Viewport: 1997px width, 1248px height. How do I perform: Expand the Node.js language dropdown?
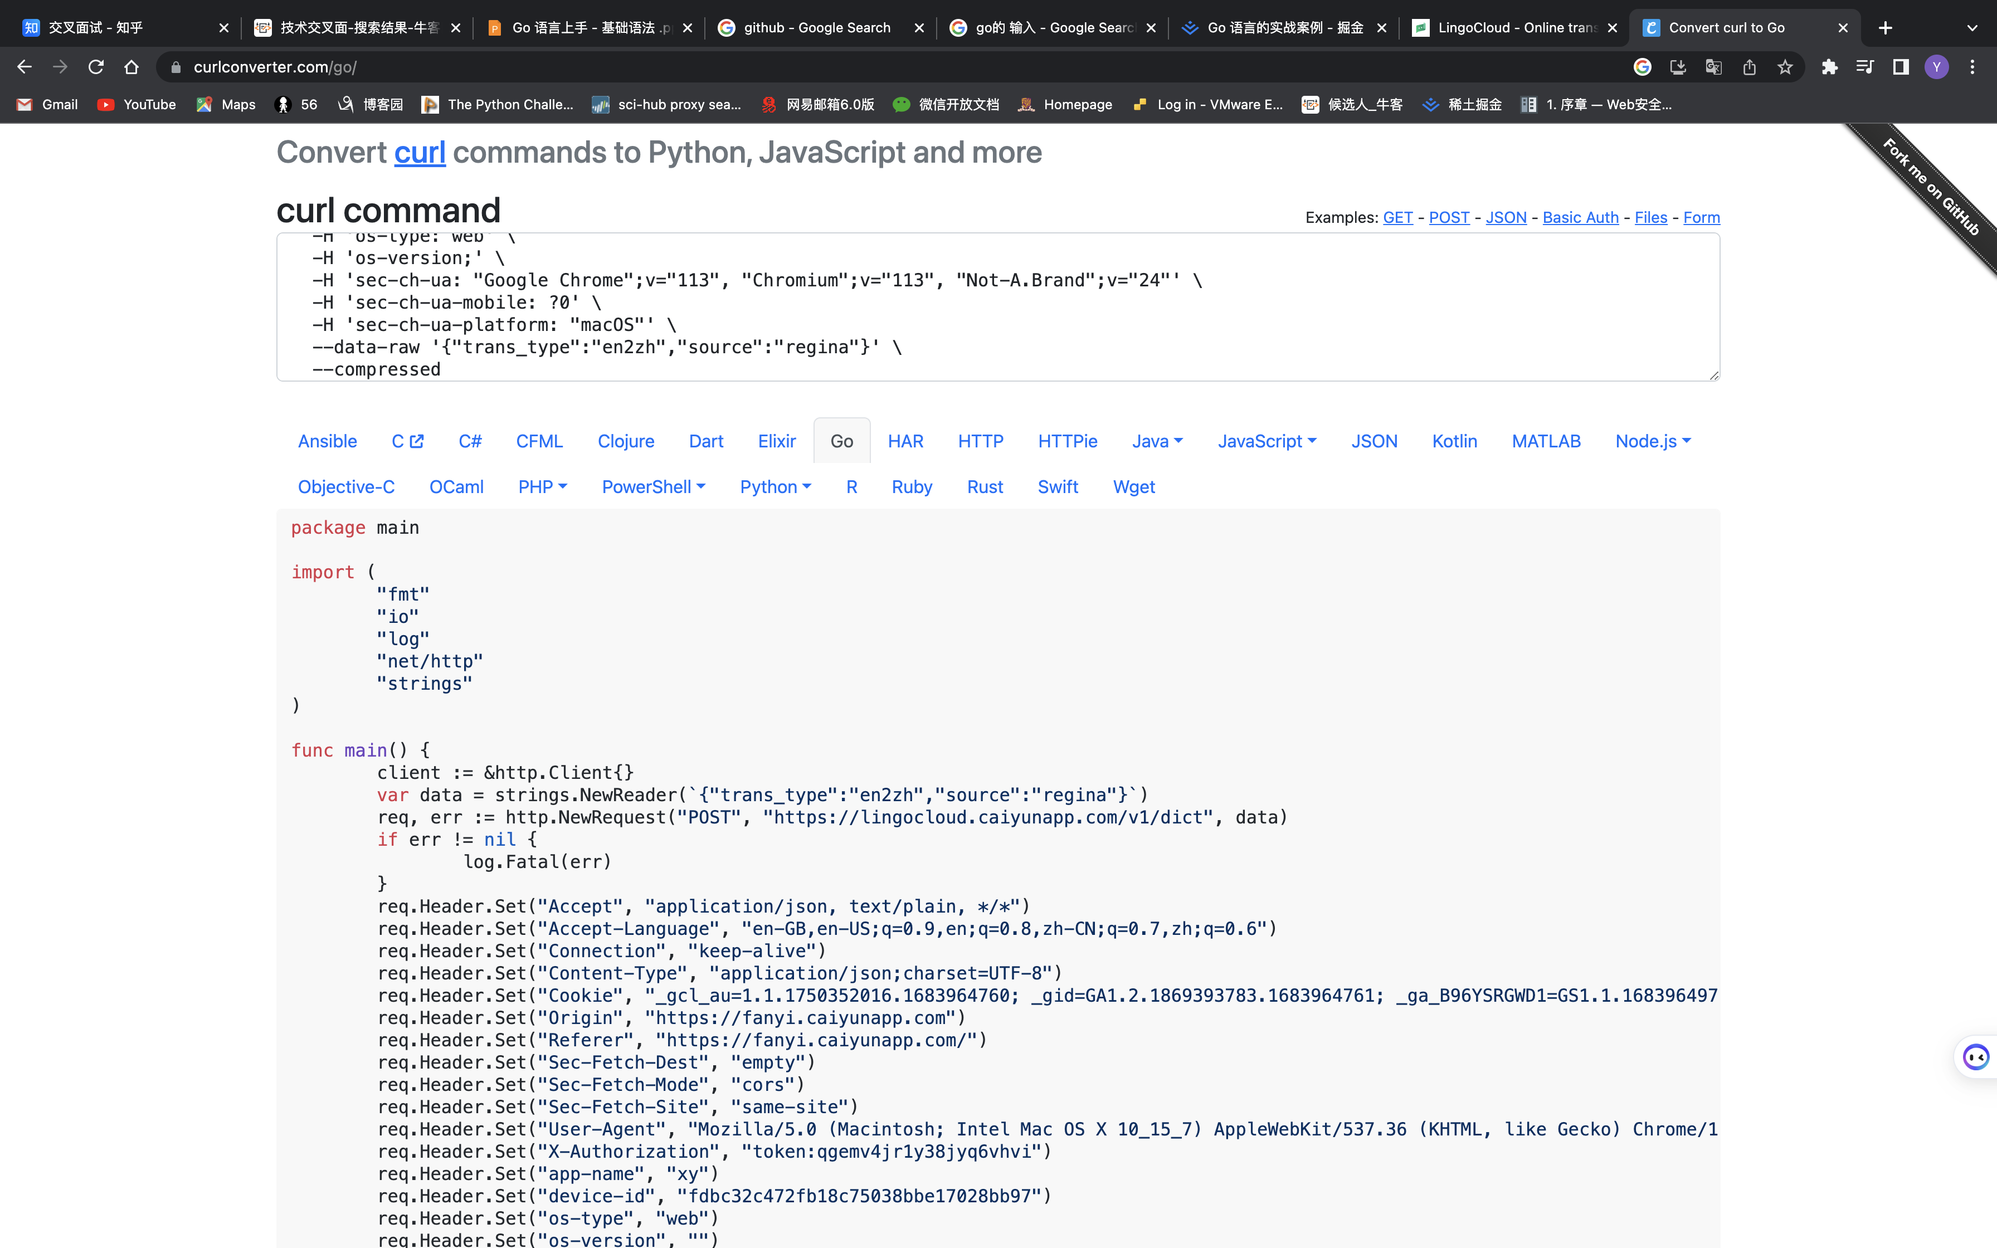(x=1653, y=441)
